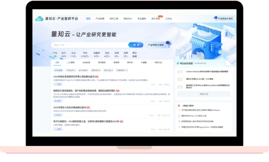This screenshot has width=269, height=162.
Task: Select the 更多数据 link
Action: 134,55
